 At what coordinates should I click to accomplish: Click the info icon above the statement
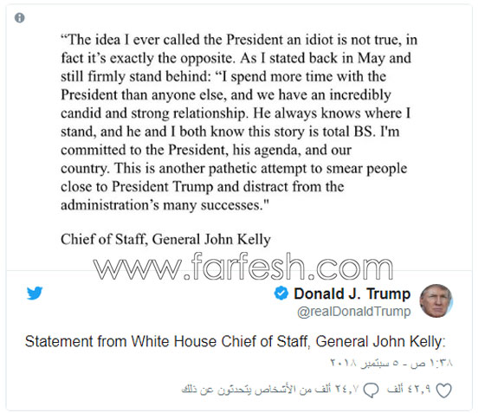click(19, 18)
